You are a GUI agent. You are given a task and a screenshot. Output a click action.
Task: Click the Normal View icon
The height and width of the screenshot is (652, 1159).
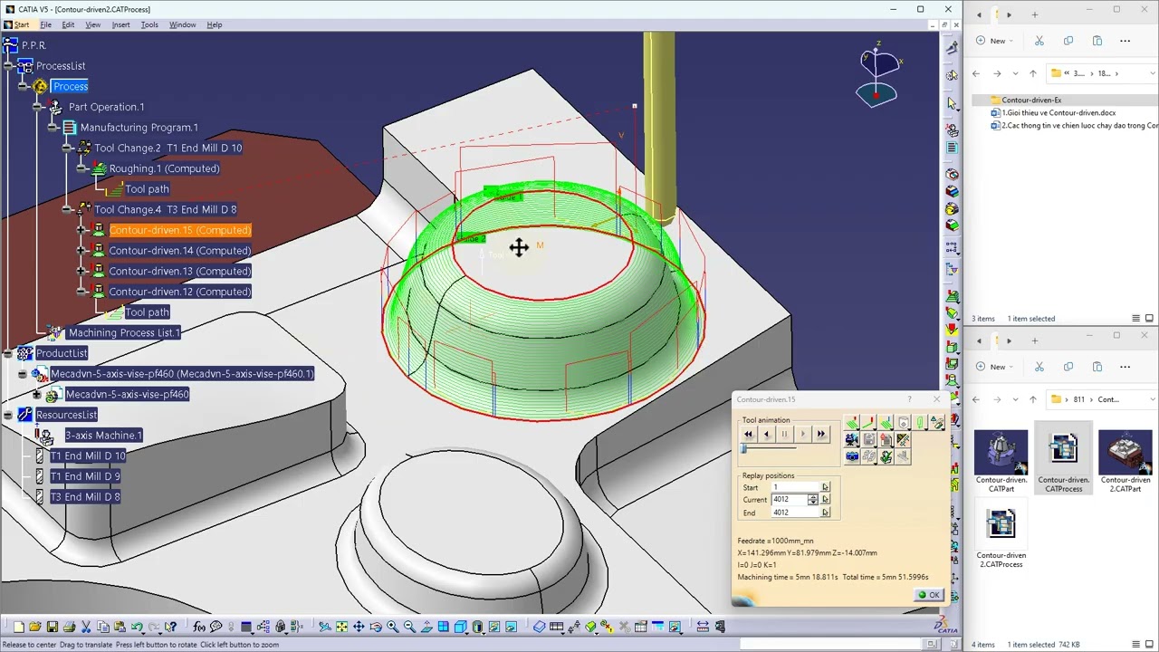pos(426,627)
